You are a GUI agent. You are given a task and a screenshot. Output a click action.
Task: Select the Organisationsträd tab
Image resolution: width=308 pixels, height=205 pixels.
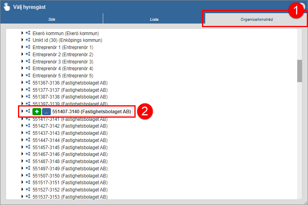pyautogui.click(x=256, y=19)
